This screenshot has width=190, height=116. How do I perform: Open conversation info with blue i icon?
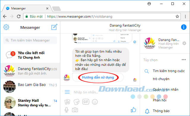coord(184,27)
